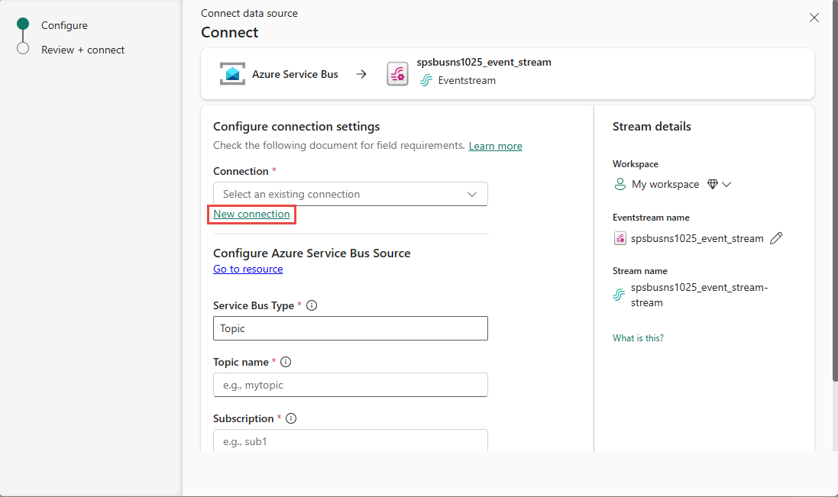The width and height of the screenshot is (838, 497).
Task: Select the Review + connect step
Action: [83, 50]
